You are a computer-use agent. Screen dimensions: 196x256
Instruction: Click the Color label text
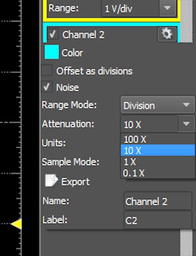point(72,53)
